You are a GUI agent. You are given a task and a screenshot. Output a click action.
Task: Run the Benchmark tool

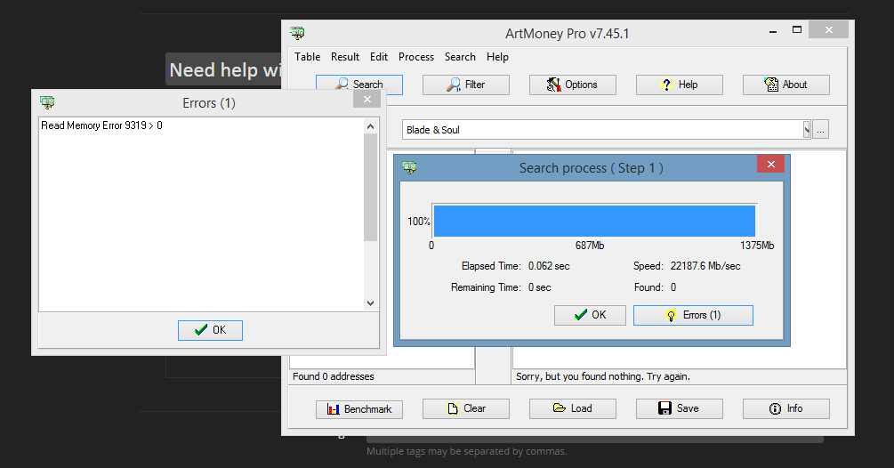coord(358,409)
